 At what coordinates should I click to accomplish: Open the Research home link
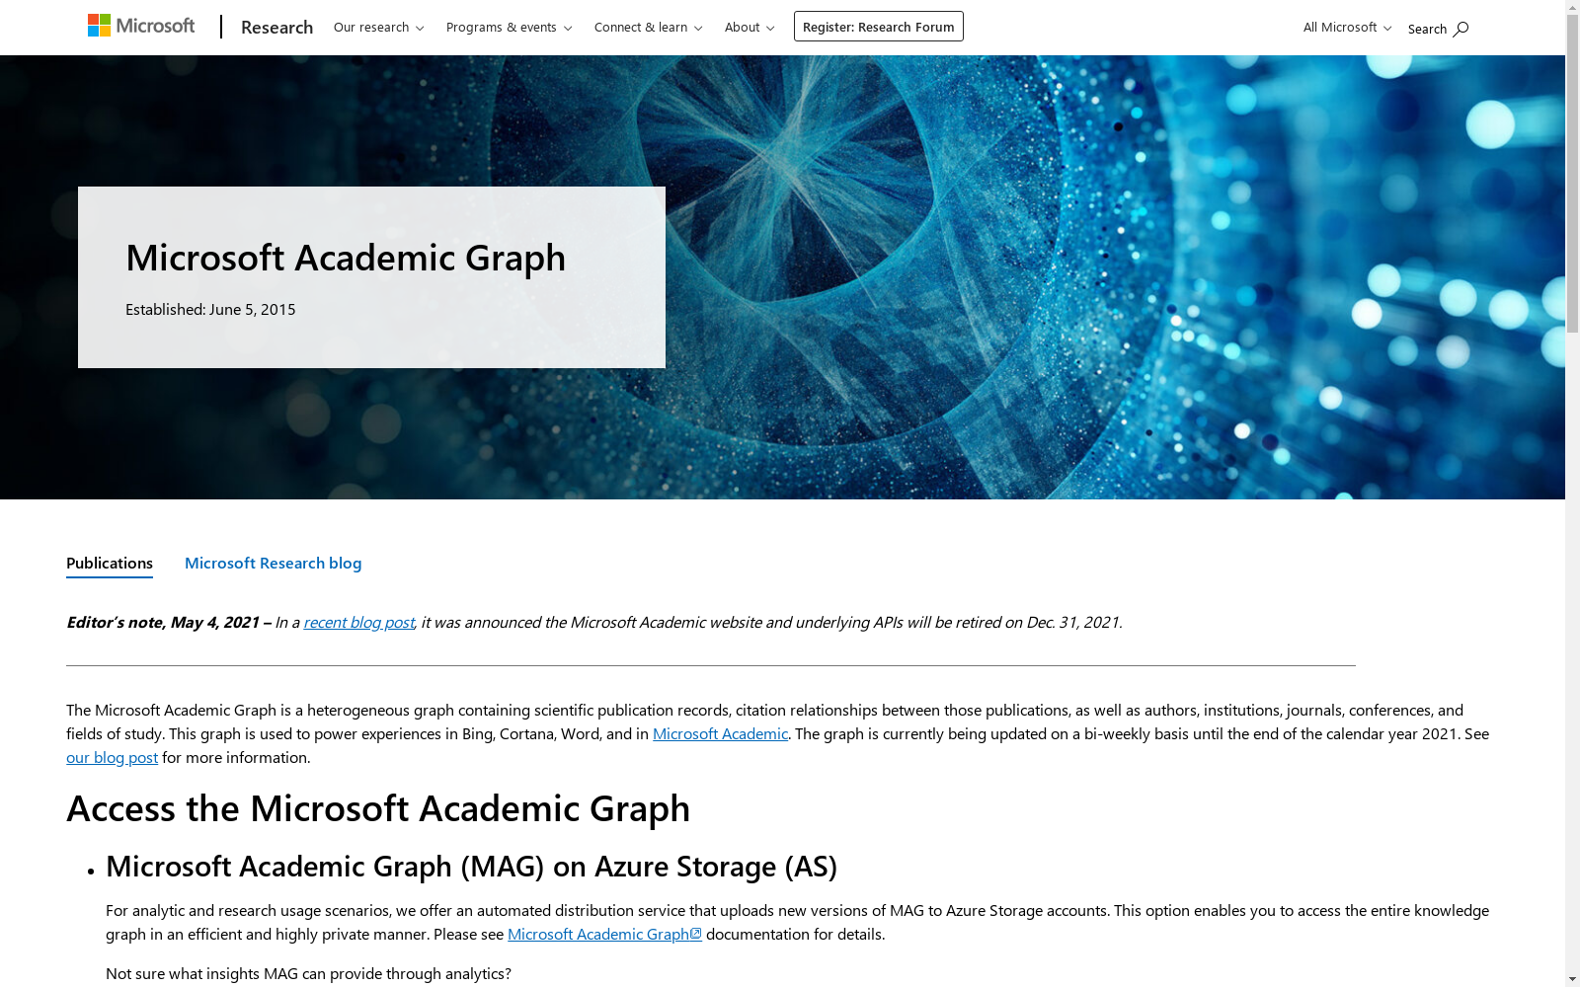(276, 27)
